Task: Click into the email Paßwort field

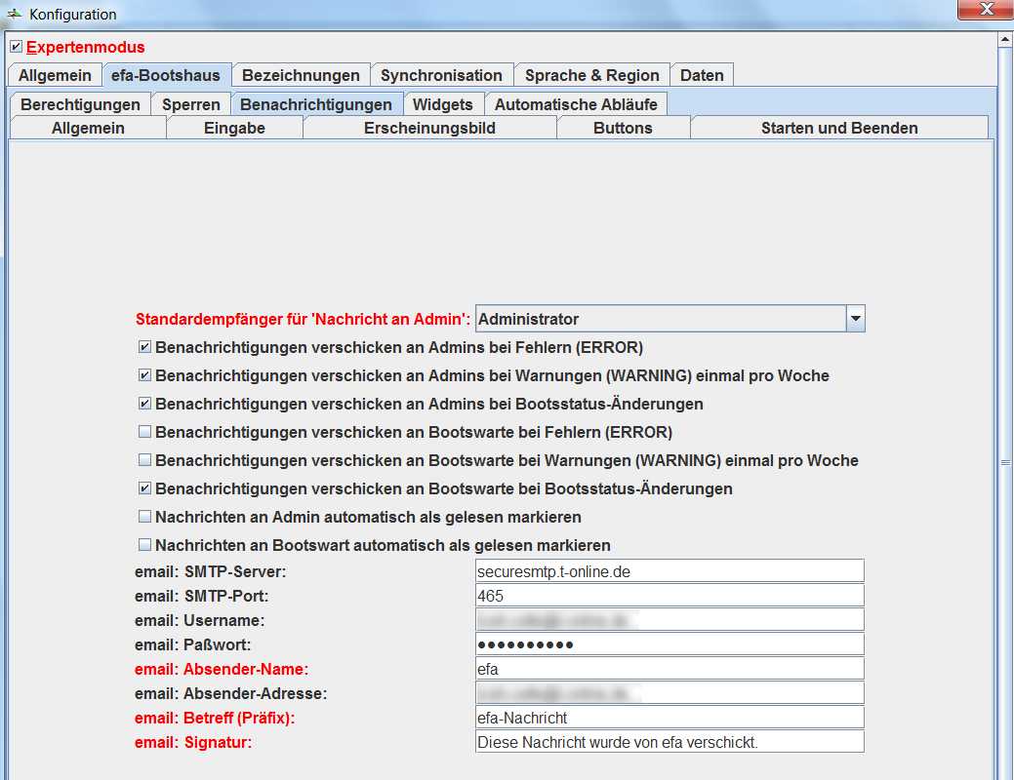Action: (x=669, y=644)
